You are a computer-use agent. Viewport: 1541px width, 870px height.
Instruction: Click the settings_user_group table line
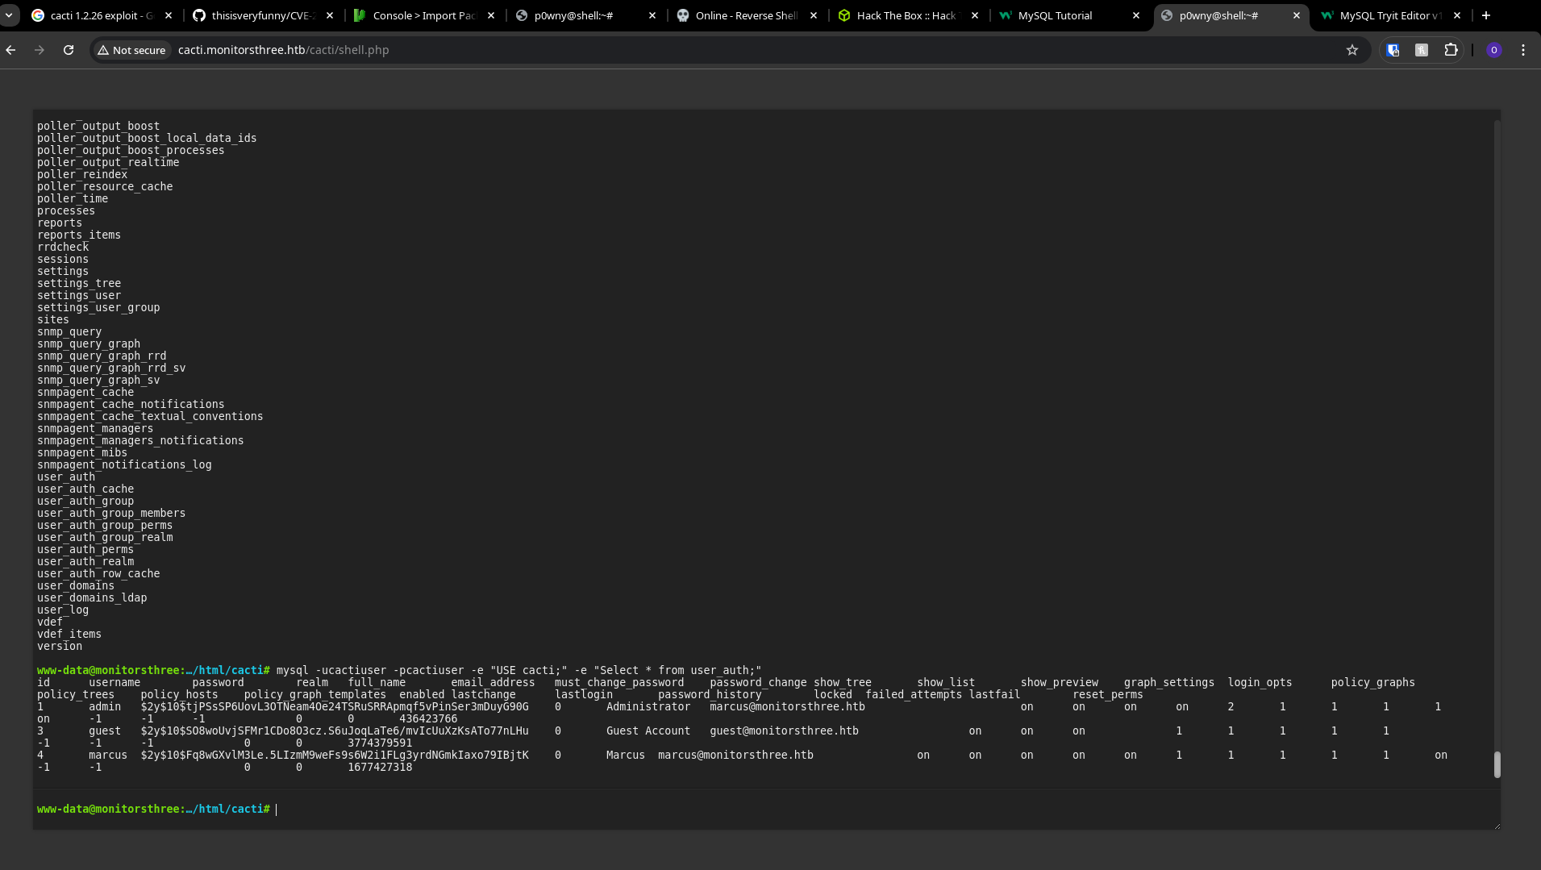[98, 307]
